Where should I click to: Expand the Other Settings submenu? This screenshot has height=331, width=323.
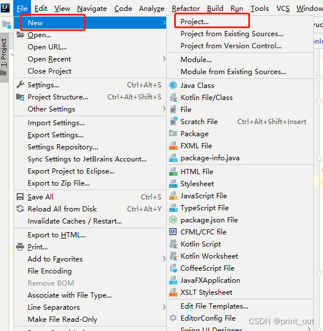164,109
